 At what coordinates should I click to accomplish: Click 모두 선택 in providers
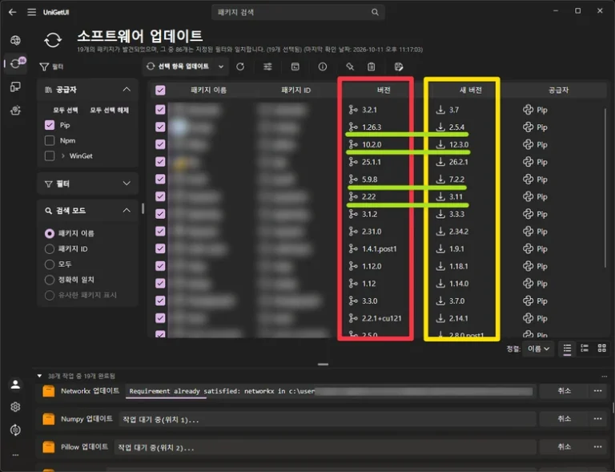coord(65,111)
